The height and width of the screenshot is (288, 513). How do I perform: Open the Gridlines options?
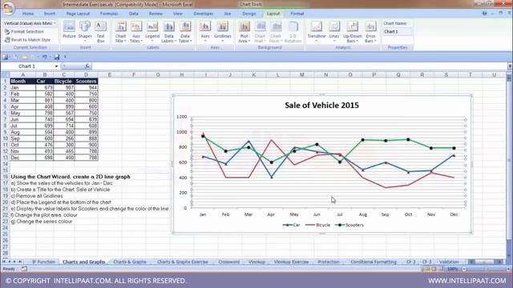223,32
